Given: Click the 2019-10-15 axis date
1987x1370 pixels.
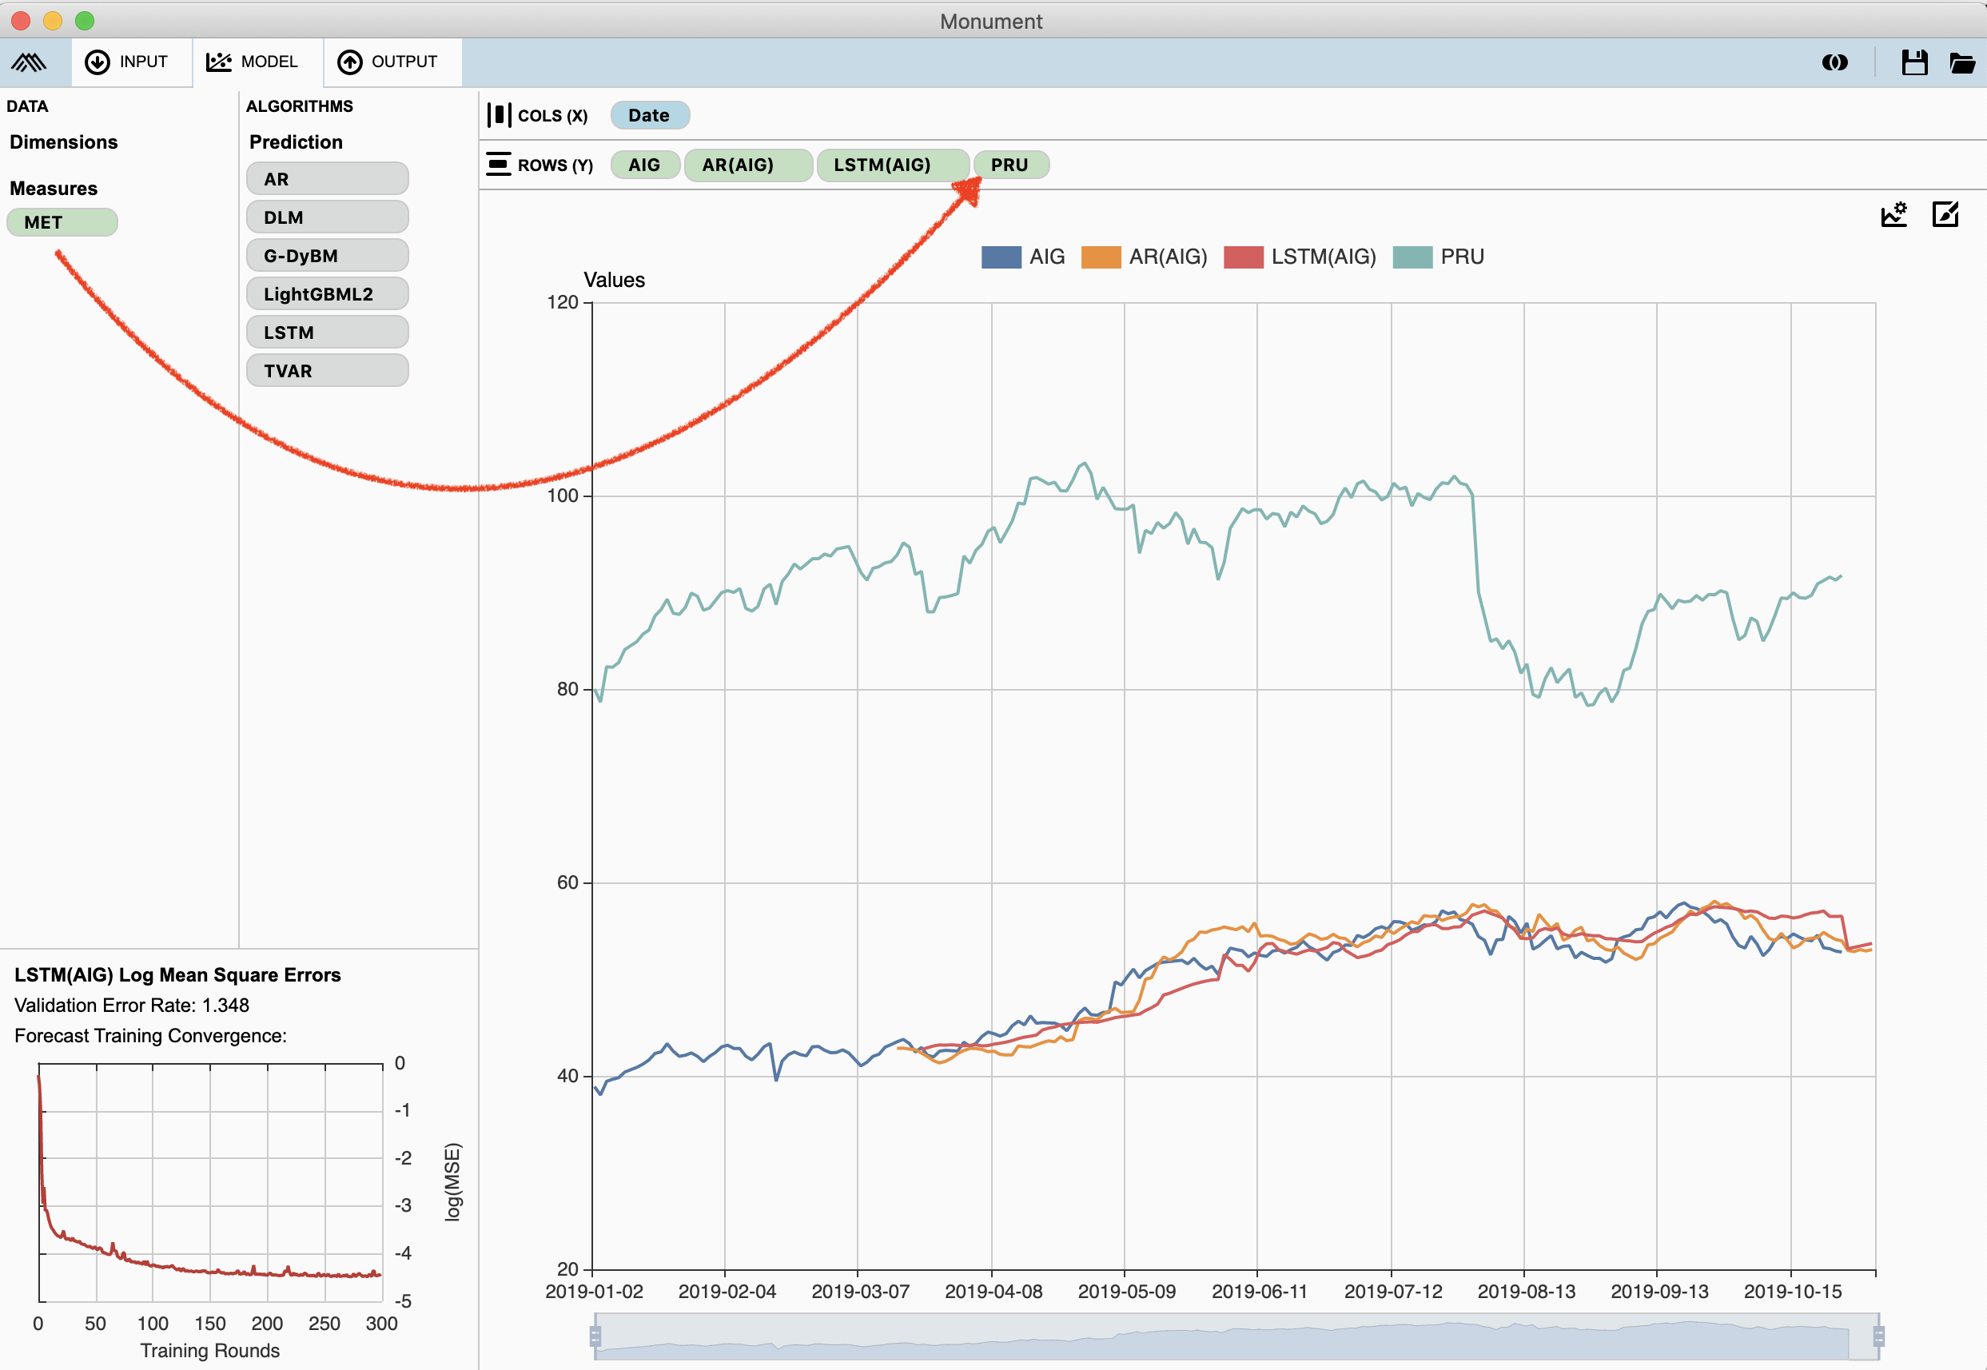Looking at the screenshot, I should click(x=1792, y=1291).
